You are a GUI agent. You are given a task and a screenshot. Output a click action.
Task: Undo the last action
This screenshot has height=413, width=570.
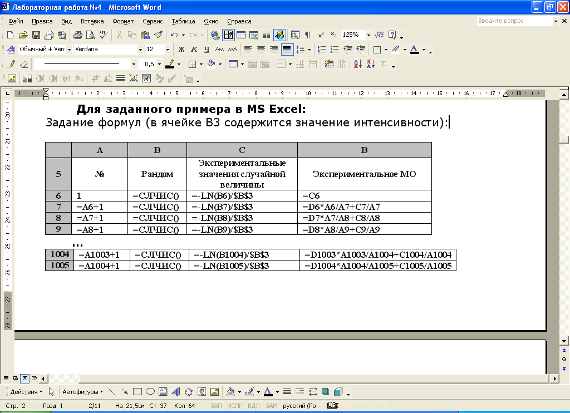[x=174, y=35]
